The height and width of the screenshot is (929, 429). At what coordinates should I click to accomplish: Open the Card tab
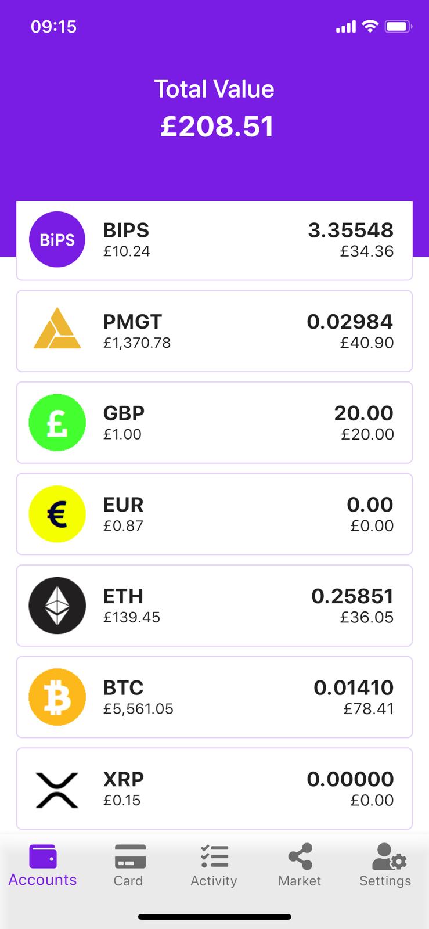[x=128, y=865]
